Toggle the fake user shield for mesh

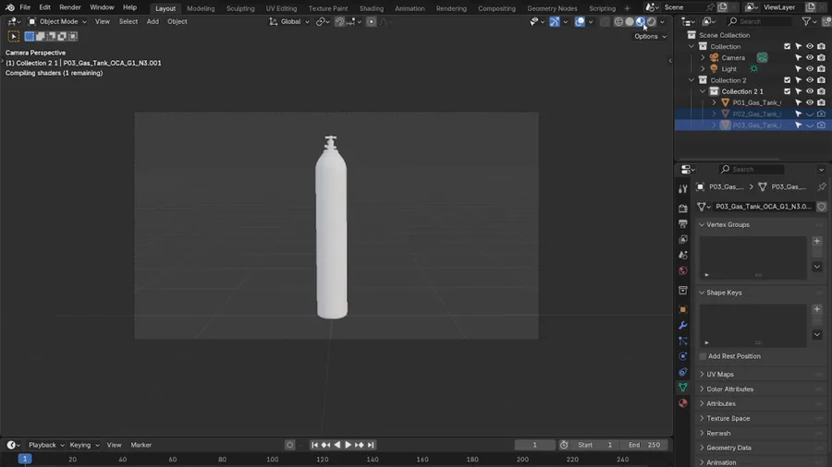(822, 207)
